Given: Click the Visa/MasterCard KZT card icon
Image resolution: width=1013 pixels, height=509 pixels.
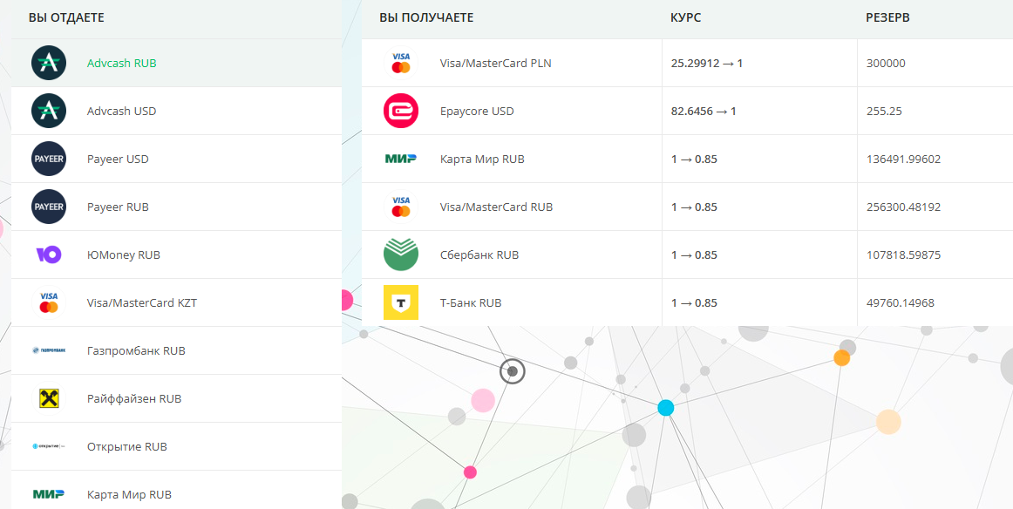Looking at the screenshot, I should pyautogui.click(x=49, y=302).
